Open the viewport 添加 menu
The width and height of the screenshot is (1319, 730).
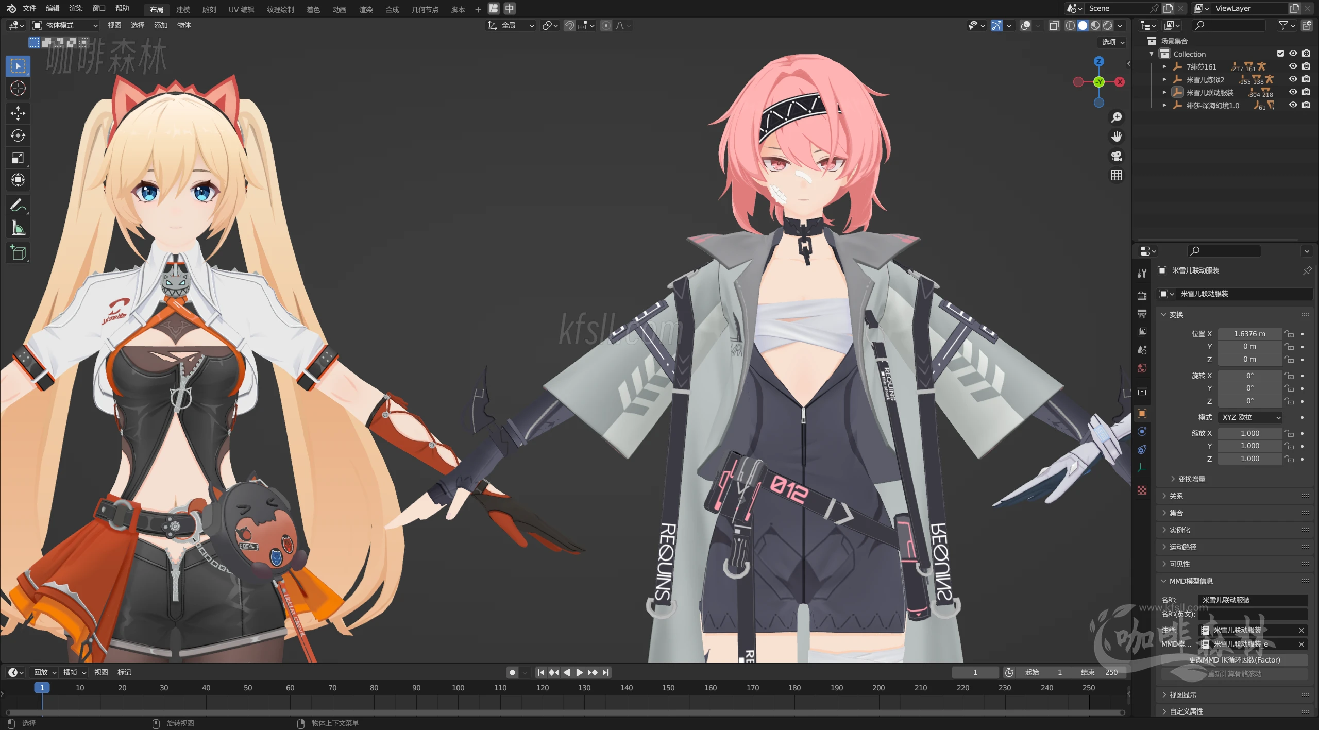(x=161, y=25)
